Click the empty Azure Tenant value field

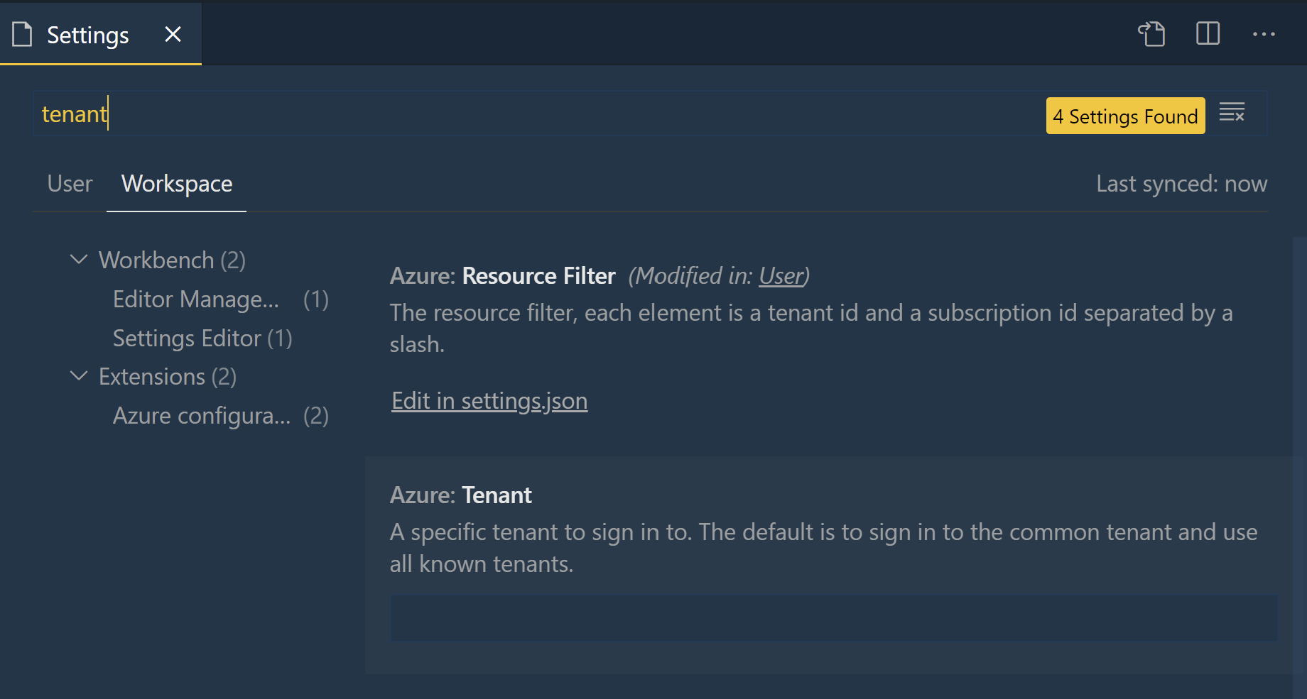click(831, 618)
